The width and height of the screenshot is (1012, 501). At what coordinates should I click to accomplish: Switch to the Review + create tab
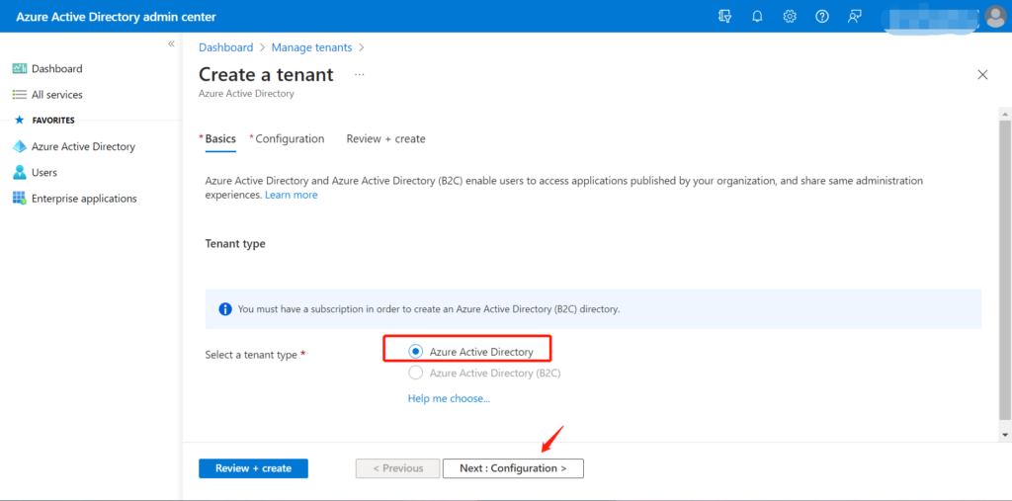coord(386,138)
